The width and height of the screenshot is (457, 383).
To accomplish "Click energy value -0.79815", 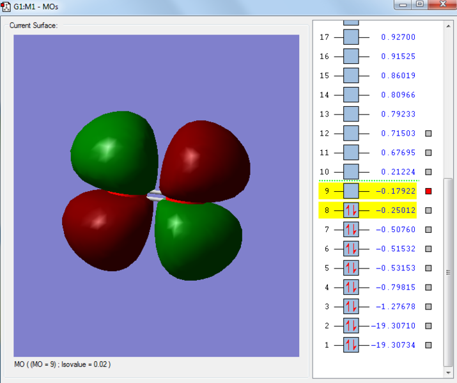I will (396, 287).
